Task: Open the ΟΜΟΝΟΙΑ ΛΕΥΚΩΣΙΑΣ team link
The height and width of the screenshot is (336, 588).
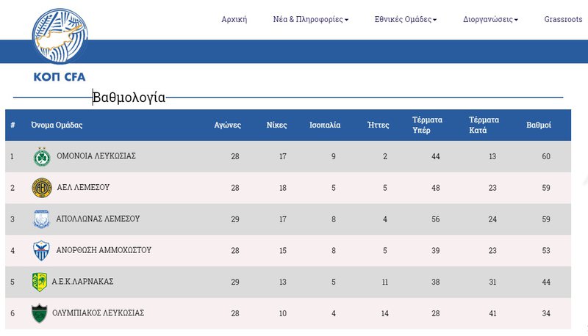Action: click(x=96, y=156)
